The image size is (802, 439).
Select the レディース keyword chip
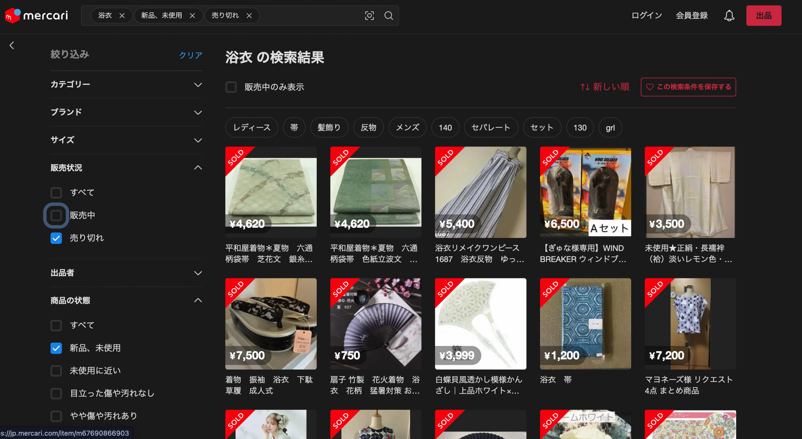252,127
